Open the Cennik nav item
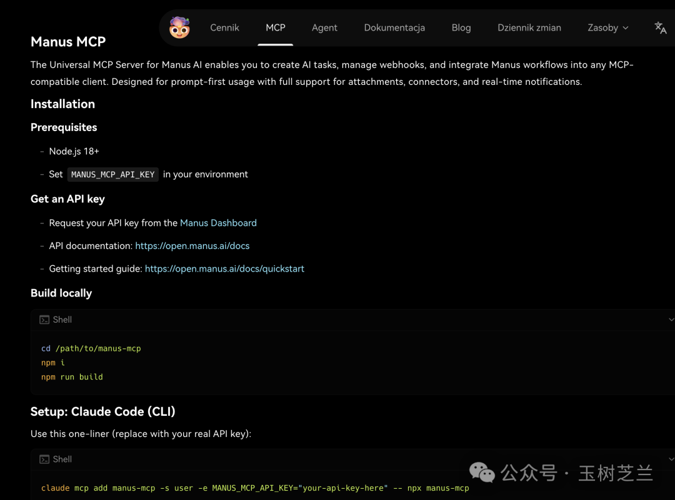Viewport: 675px width, 500px height. [x=224, y=28]
